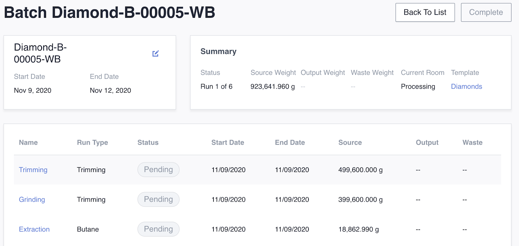Image resolution: width=519 pixels, height=246 pixels.
Task: Click the End Date column header in table
Action: coord(290,143)
